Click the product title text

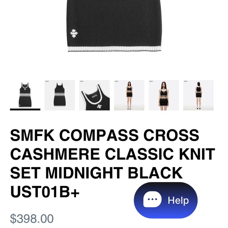tap(112, 164)
